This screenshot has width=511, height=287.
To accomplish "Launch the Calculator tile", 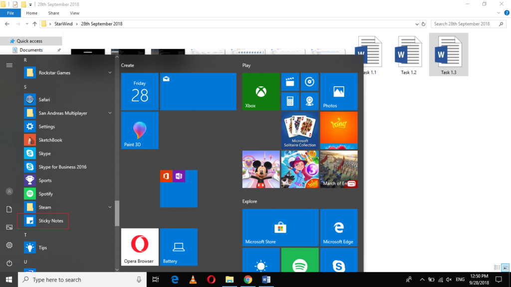I will (290, 101).
